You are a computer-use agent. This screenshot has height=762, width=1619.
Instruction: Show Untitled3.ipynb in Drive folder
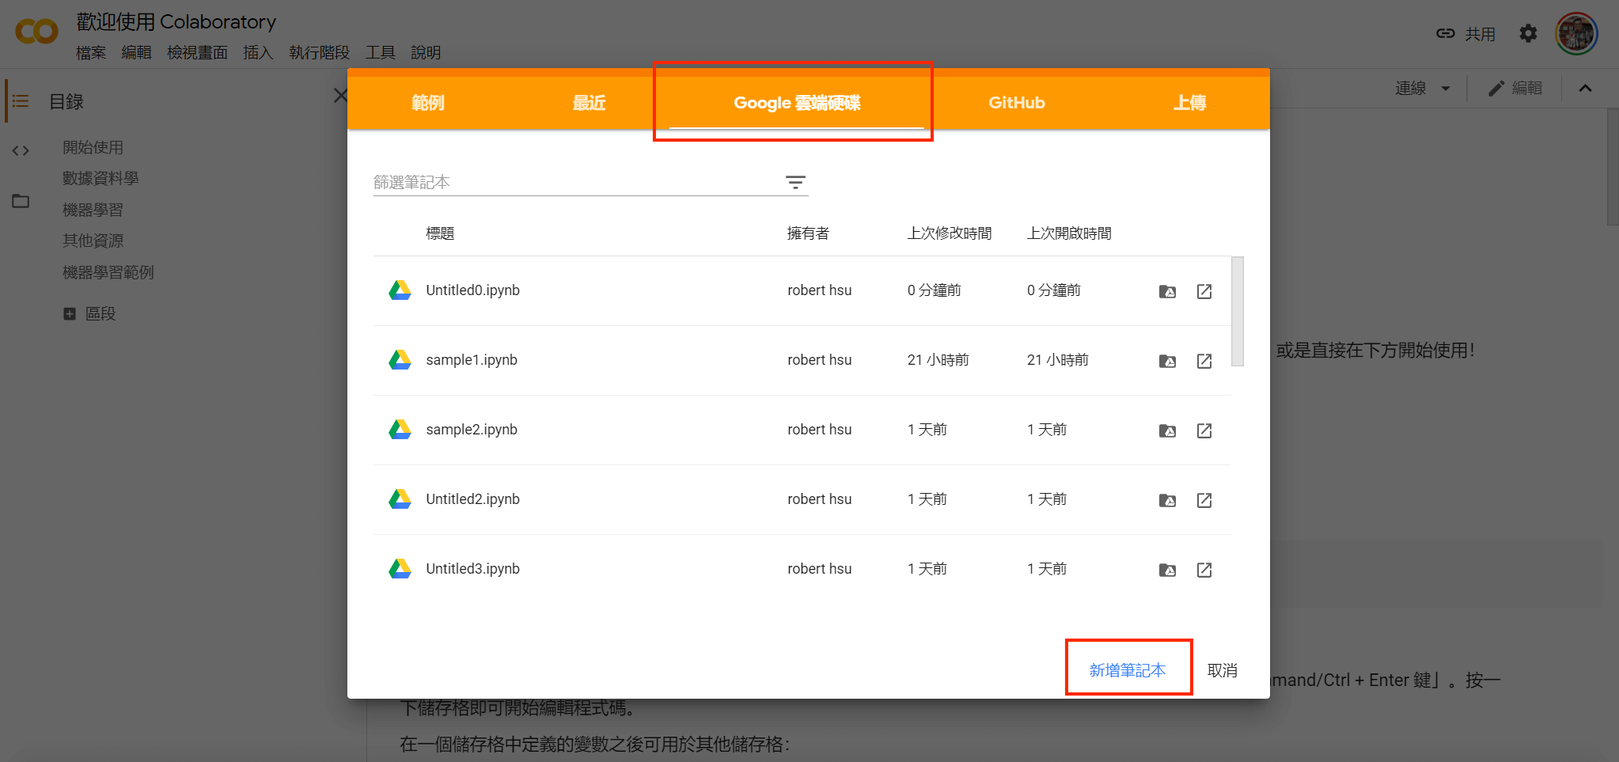tap(1167, 570)
